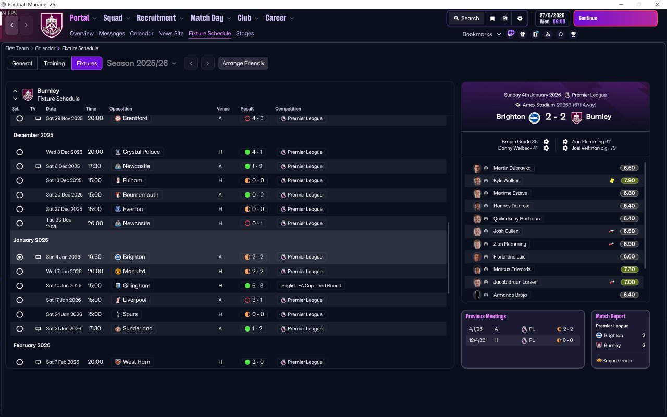Switch to the News Site tab
Screen dimensions: 667x417
pyautogui.click(x=171, y=33)
